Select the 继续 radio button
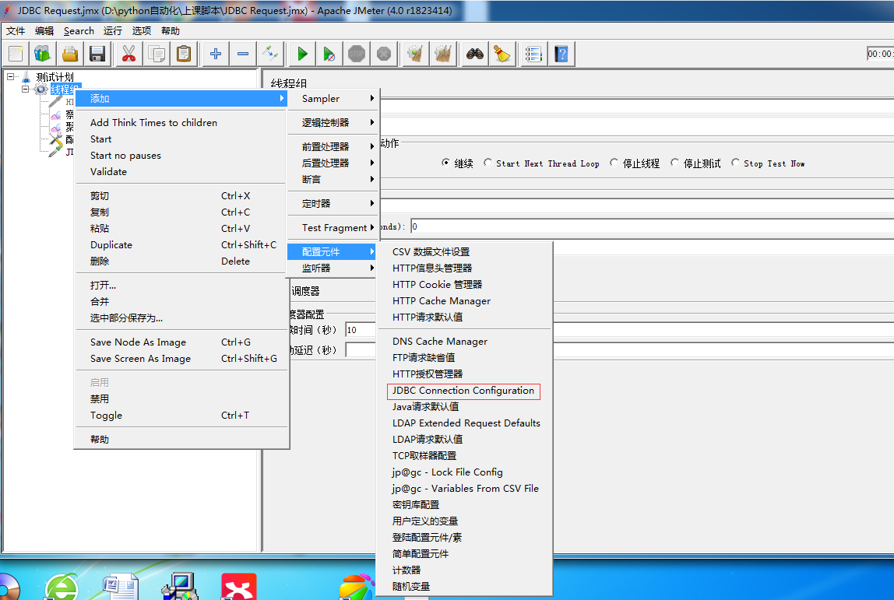This screenshot has height=600, width=894. click(446, 163)
